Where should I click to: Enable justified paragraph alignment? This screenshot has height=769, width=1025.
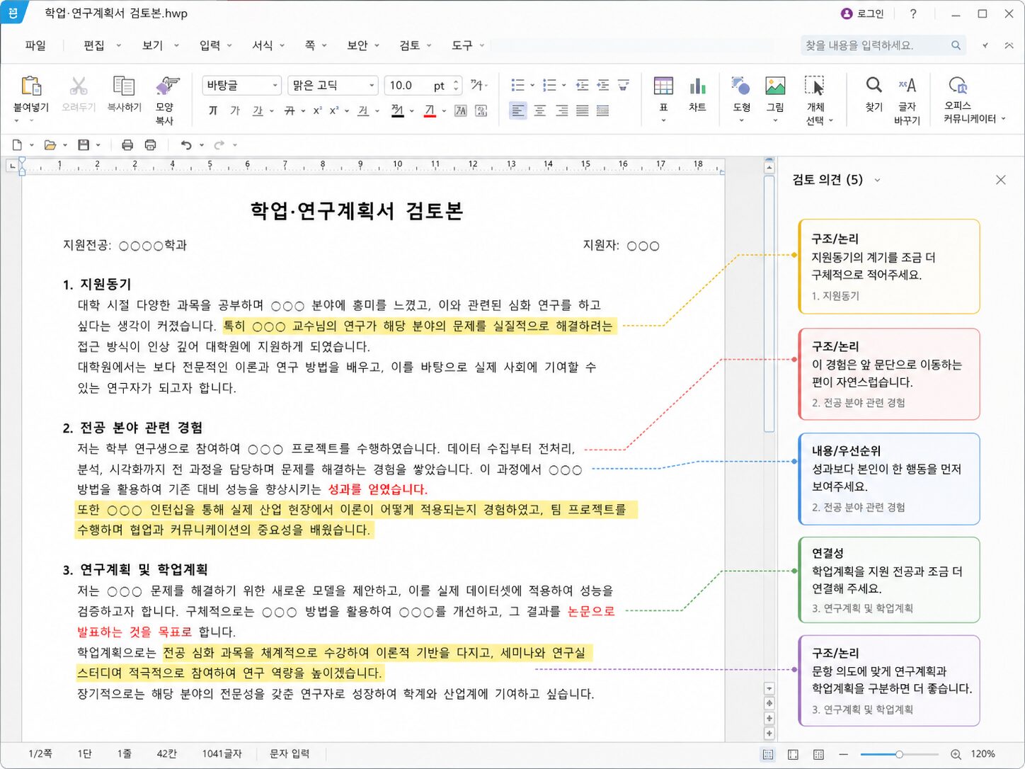582,110
